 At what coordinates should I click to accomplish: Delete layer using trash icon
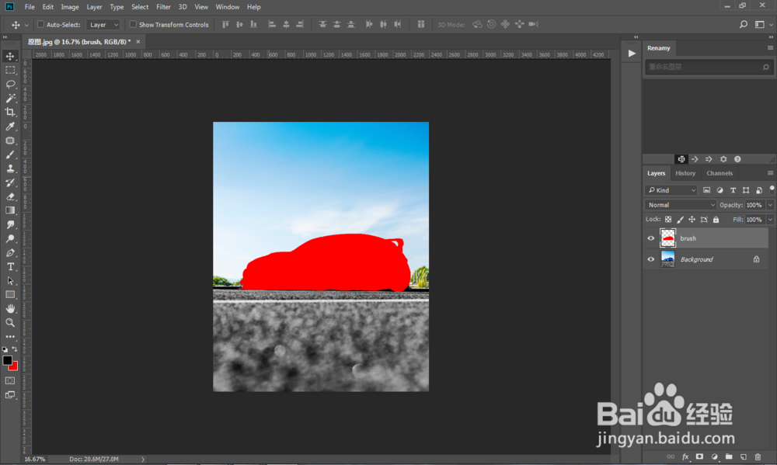click(x=758, y=456)
